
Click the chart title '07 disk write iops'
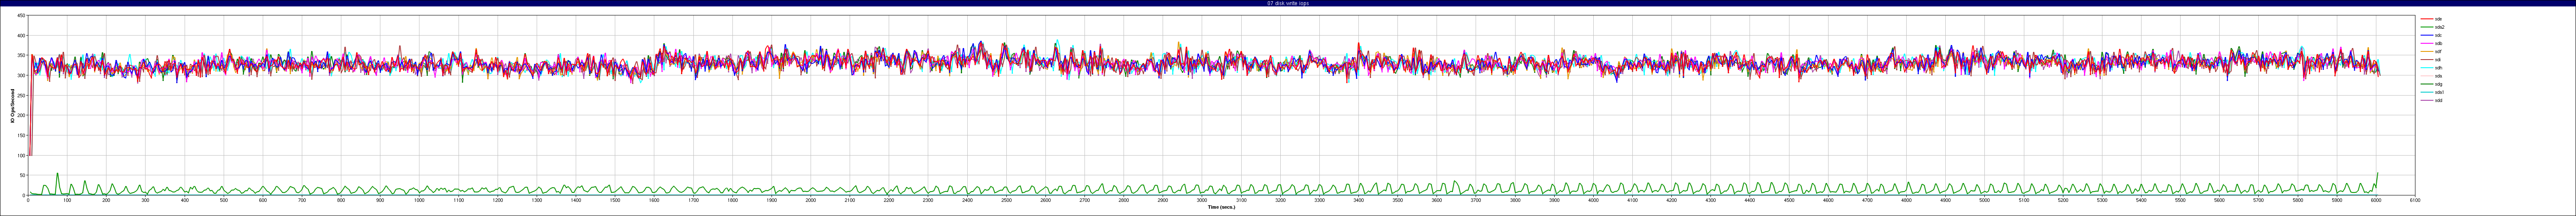1287,3
